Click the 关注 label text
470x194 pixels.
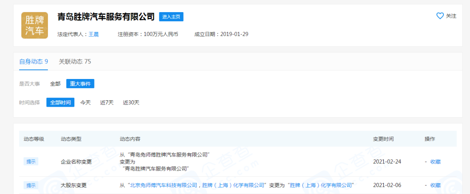[x=451, y=16]
